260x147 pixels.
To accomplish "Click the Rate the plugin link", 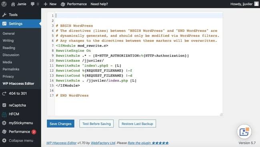I will coord(148,143).
